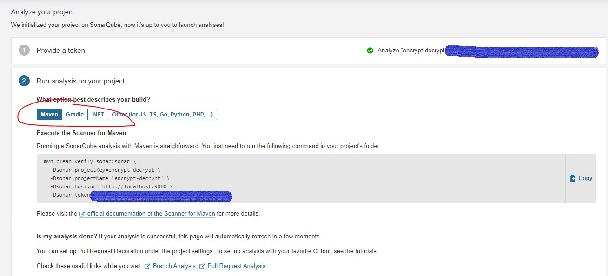Click the step 2 number circle
Image resolution: width=608 pixels, height=276 pixels.
tap(24, 81)
